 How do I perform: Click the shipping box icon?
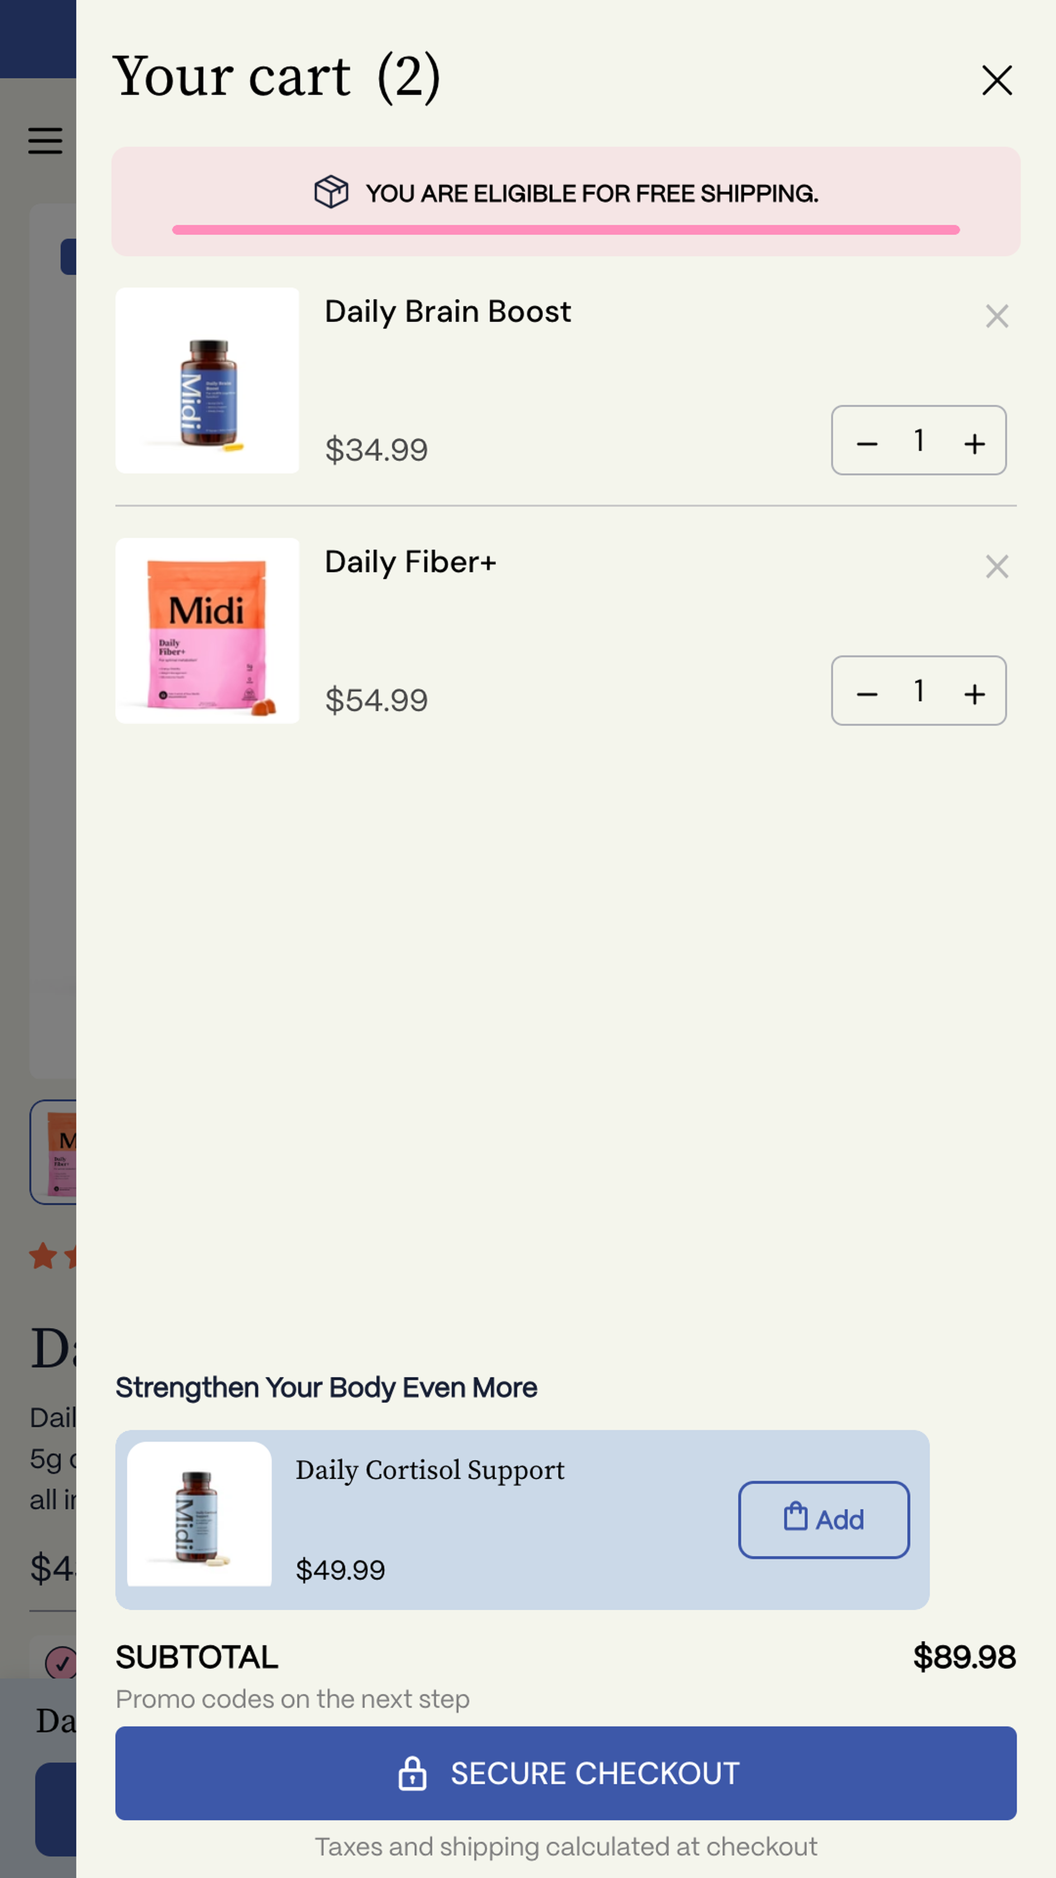[331, 192]
